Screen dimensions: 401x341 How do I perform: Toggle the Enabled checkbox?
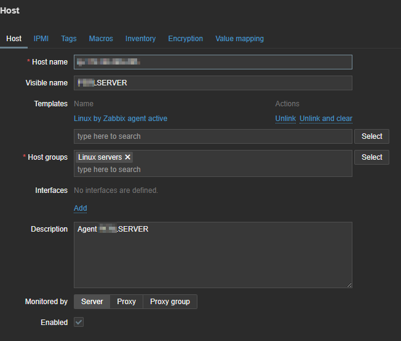79,322
